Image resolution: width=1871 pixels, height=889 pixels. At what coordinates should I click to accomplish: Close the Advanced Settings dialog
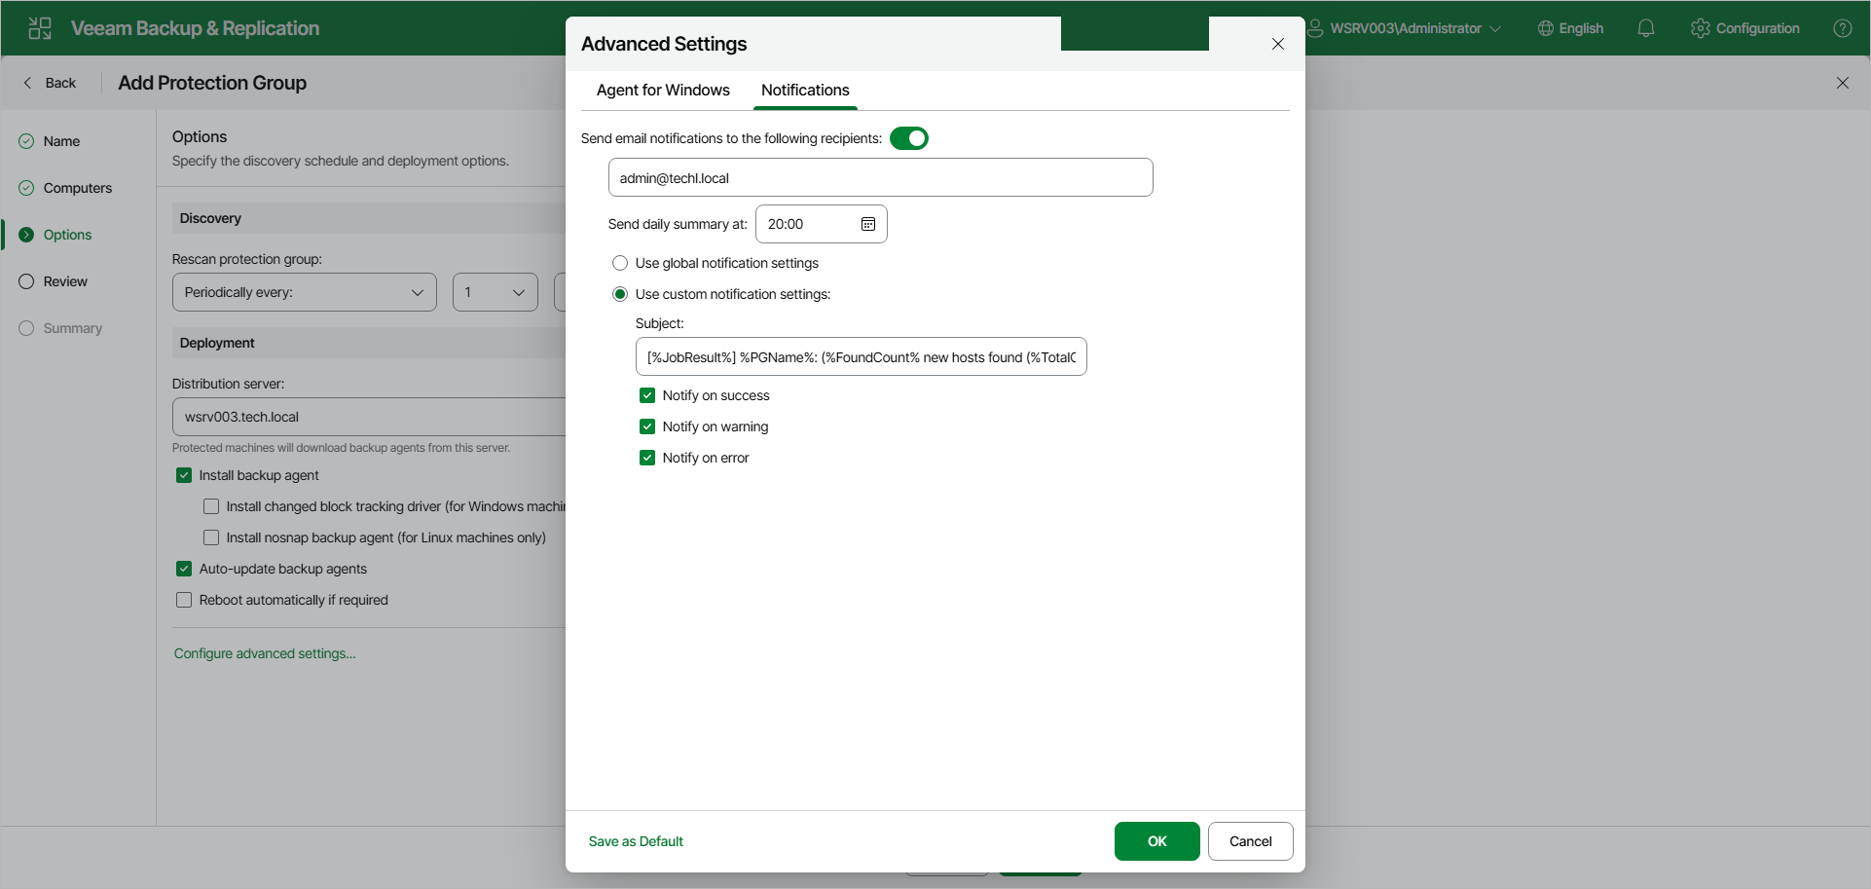tap(1278, 44)
